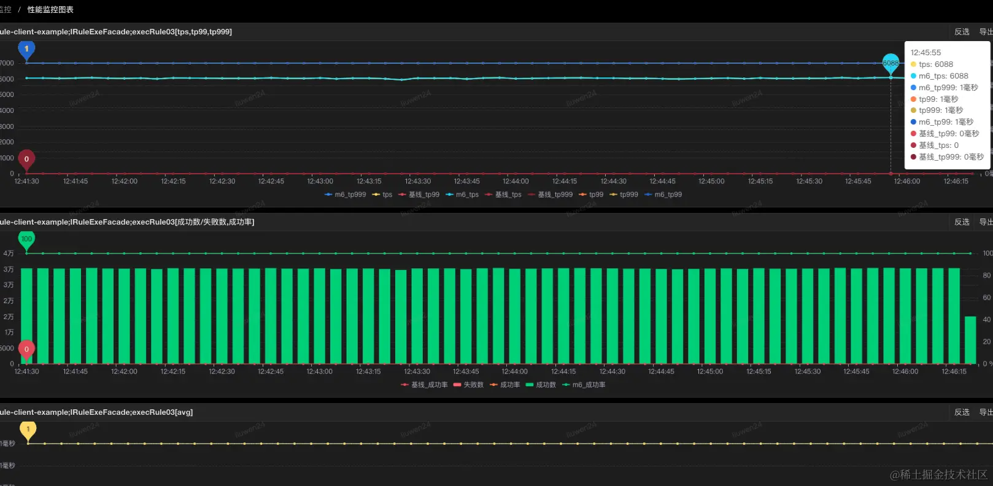993x486 pixels.
Task: Click the dark red pin marker 0 in tps chart
Action: tap(26, 160)
